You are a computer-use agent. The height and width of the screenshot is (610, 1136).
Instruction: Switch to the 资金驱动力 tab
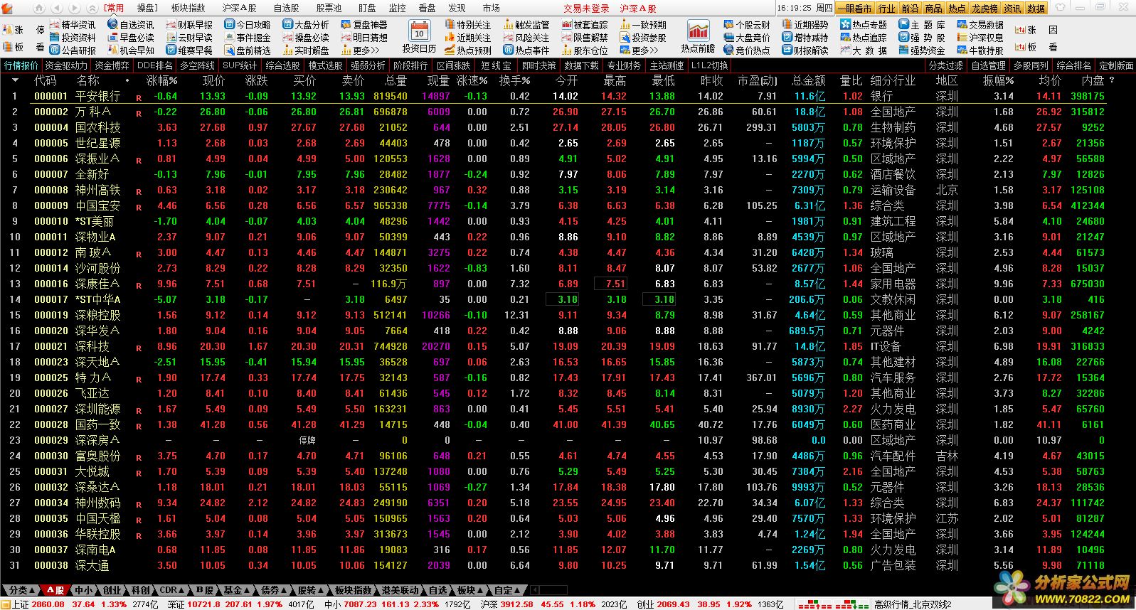65,65
